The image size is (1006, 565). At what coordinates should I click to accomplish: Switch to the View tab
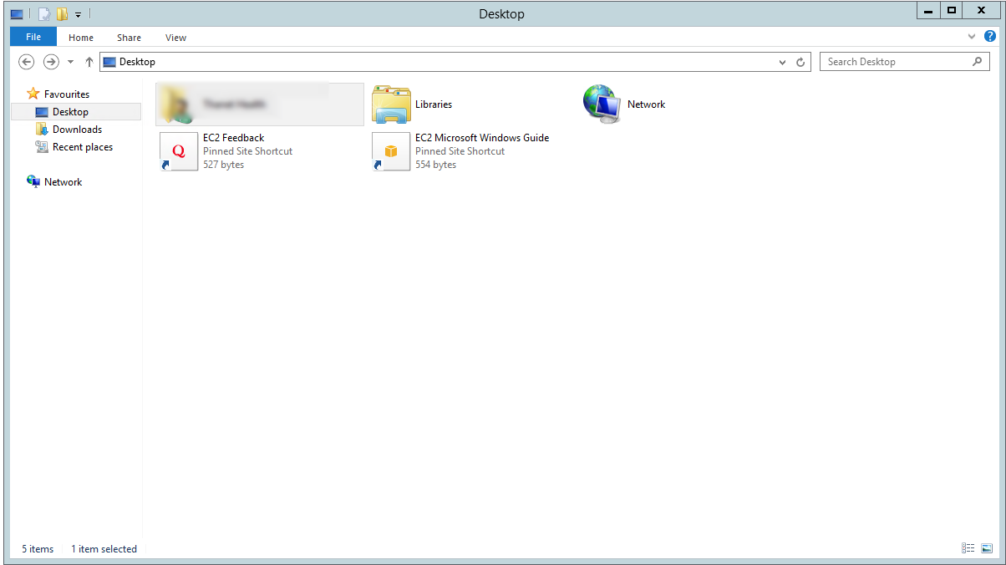[x=175, y=37]
